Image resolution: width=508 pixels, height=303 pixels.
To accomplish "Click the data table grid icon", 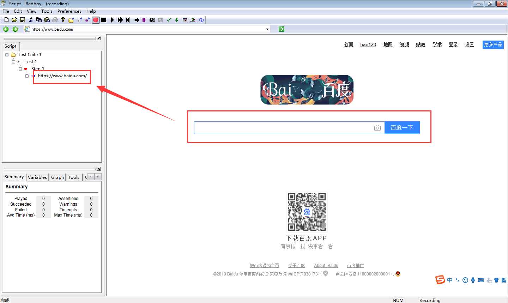I will point(185,20).
